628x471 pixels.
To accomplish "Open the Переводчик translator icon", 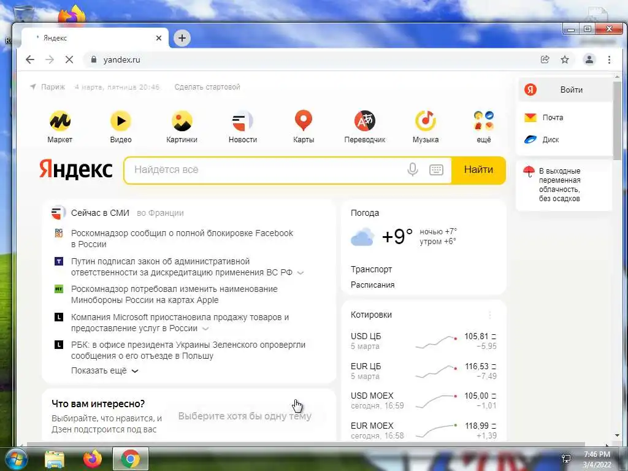I will [x=364, y=121].
